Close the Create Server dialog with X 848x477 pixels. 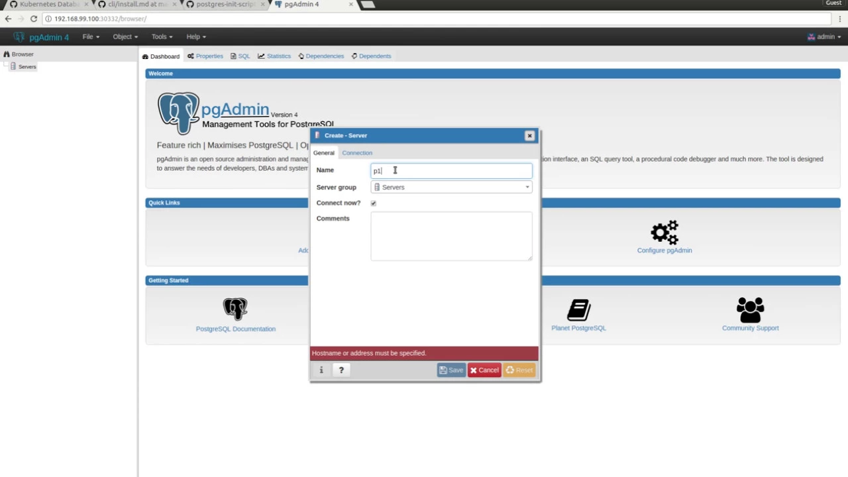tap(529, 136)
